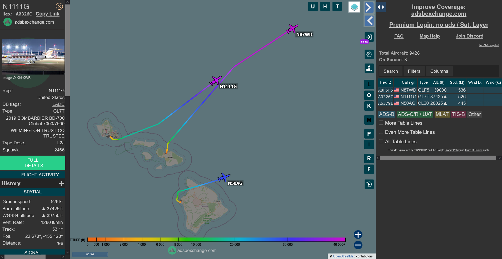Open the Join Discord link
The image size is (502, 259).
click(470, 36)
